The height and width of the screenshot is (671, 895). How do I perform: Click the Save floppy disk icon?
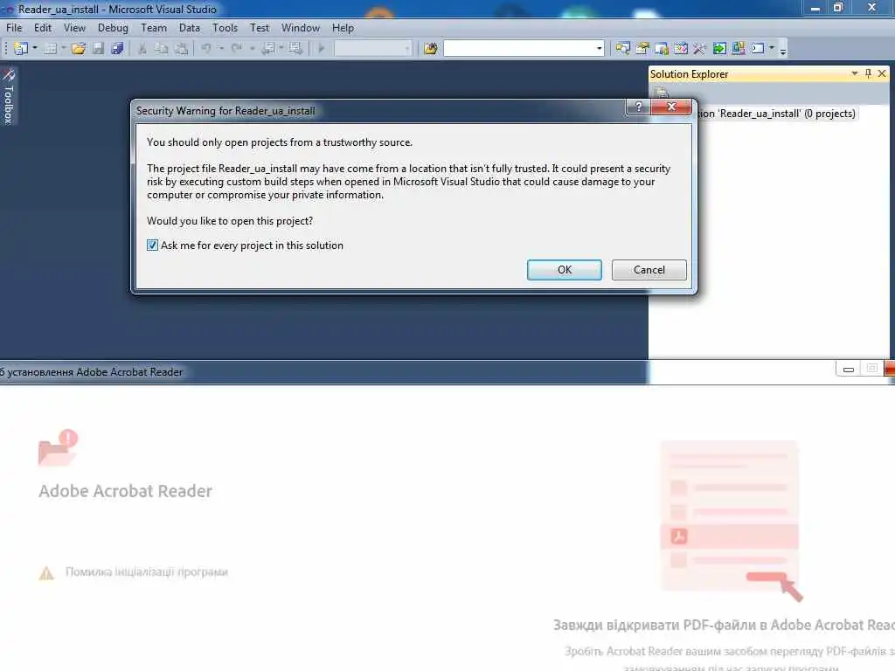[x=98, y=49]
